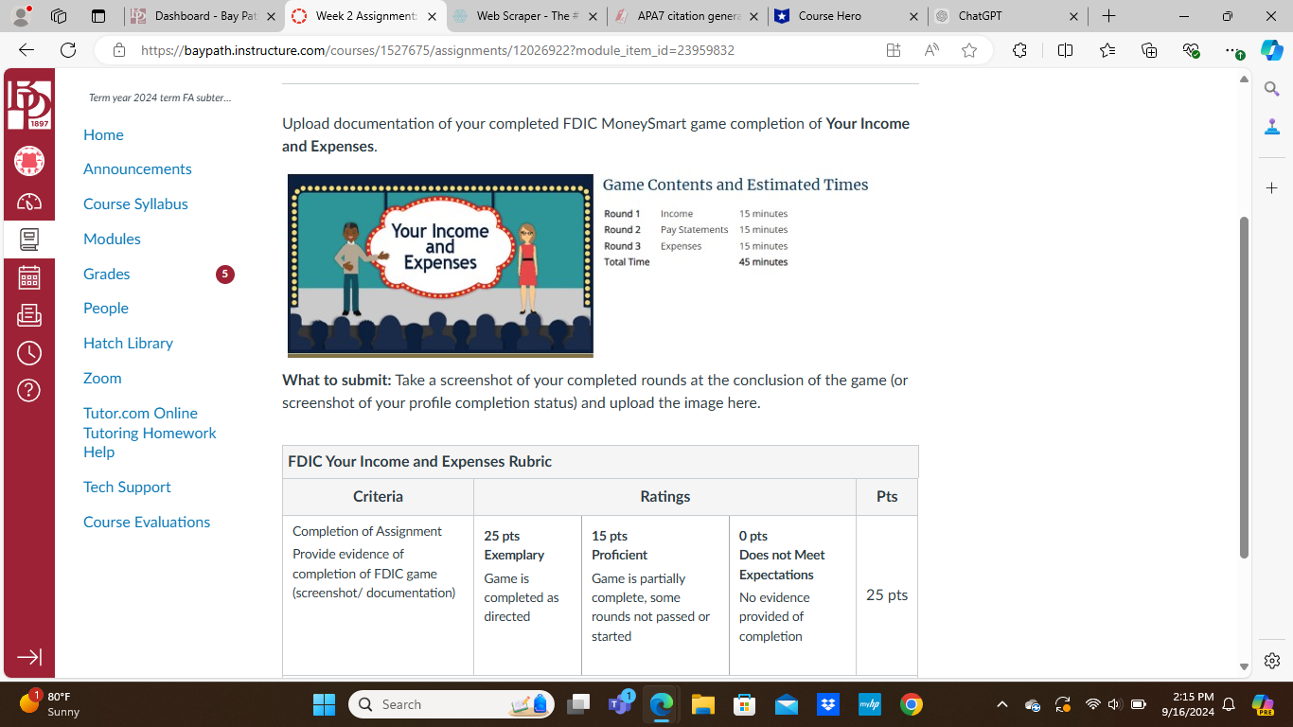
Task: Open the Modules link
Action: 112,239
